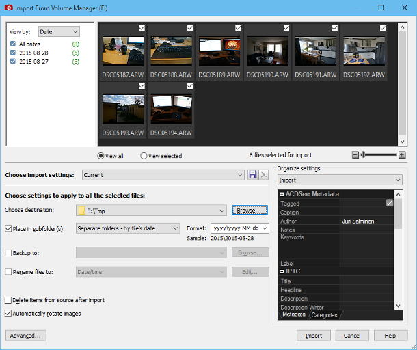Click the IPTC Title field

pyautogui.click(x=366, y=281)
